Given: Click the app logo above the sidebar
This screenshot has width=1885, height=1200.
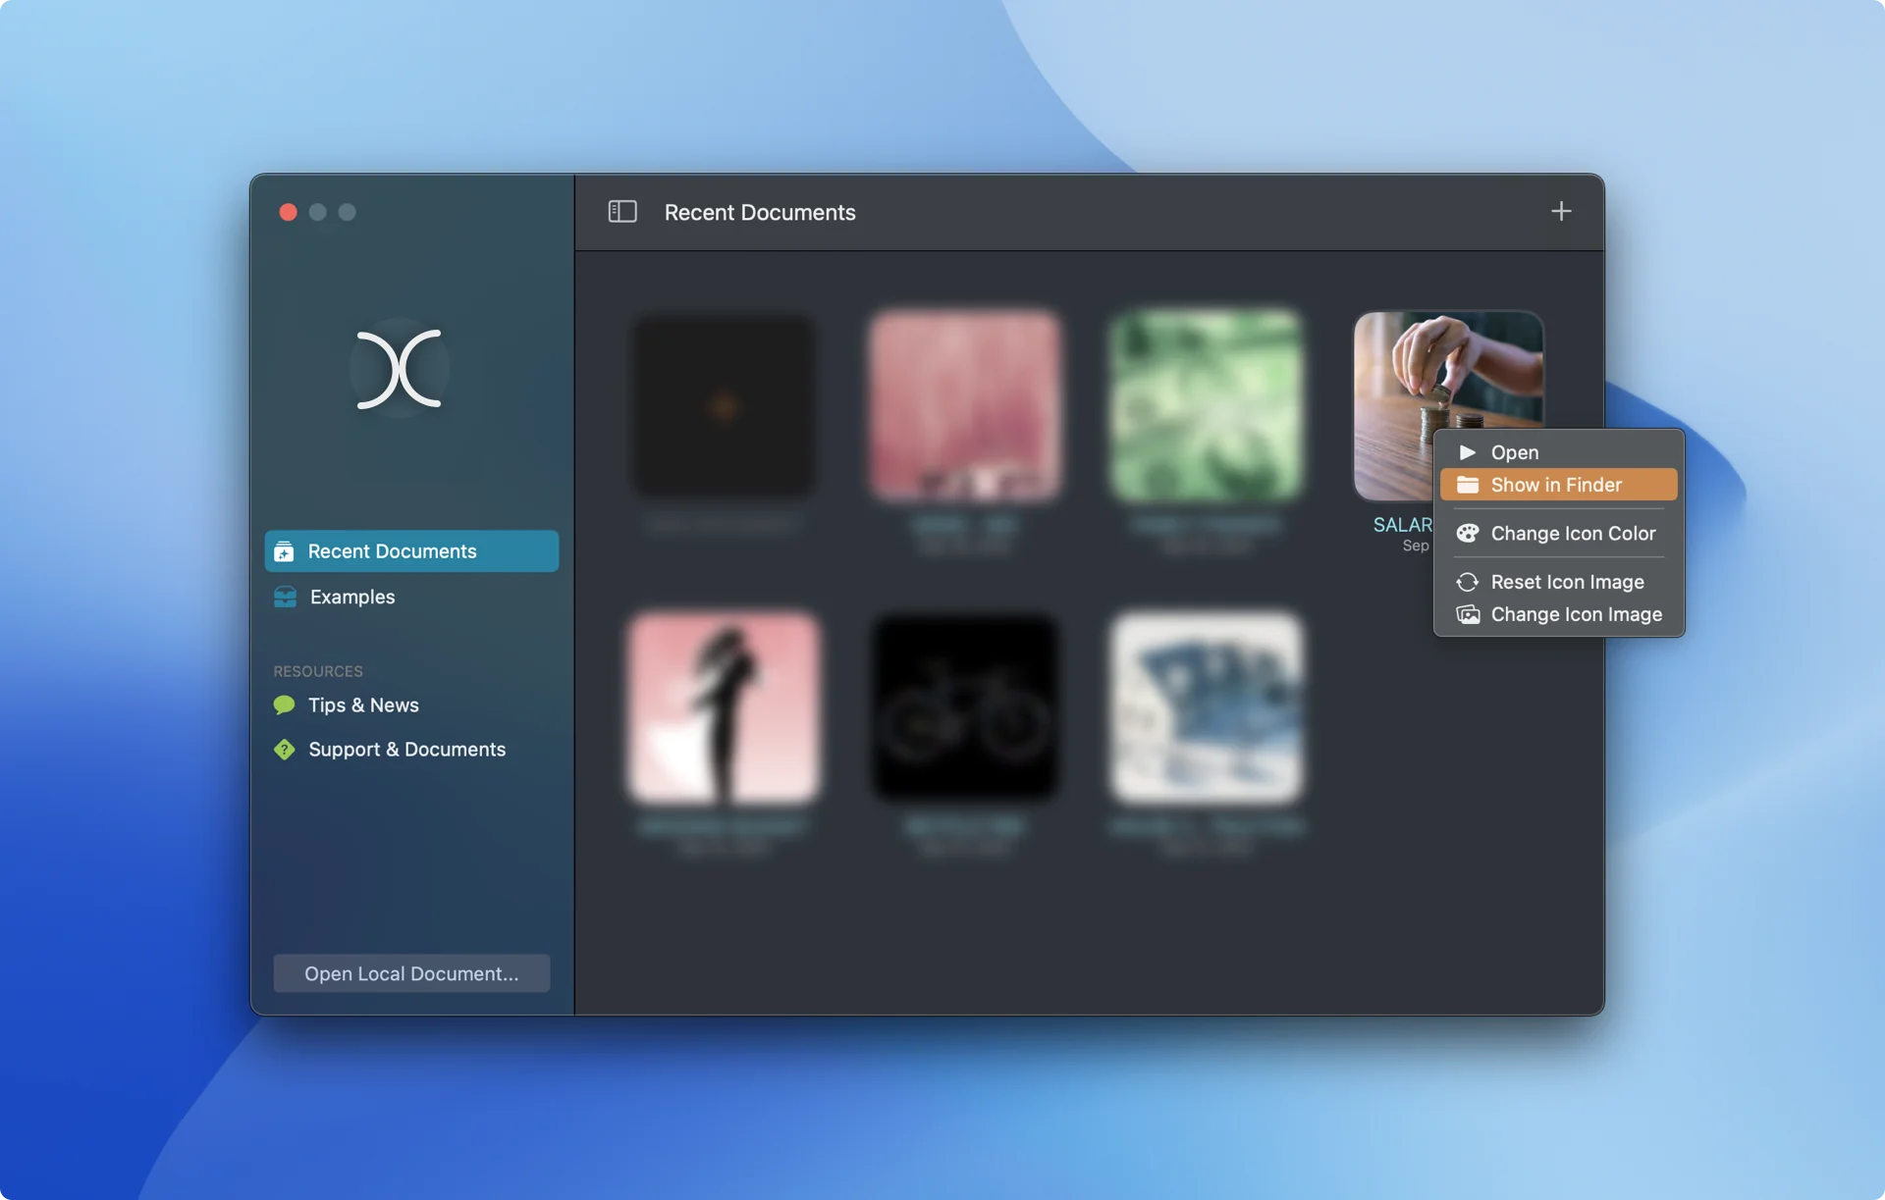Looking at the screenshot, I should pyautogui.click(x=396, y=370).
